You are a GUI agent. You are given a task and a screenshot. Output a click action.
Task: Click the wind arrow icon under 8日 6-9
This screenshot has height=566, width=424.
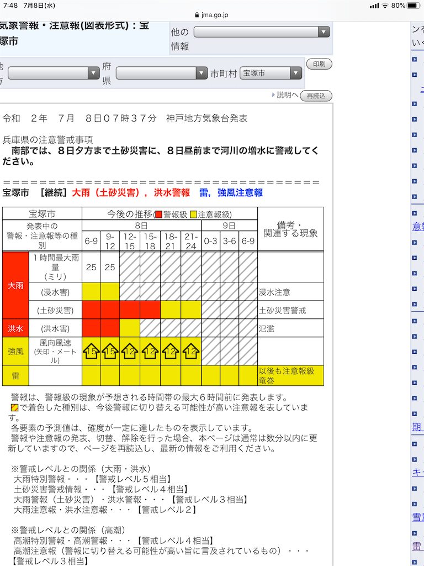pos(91,351)
